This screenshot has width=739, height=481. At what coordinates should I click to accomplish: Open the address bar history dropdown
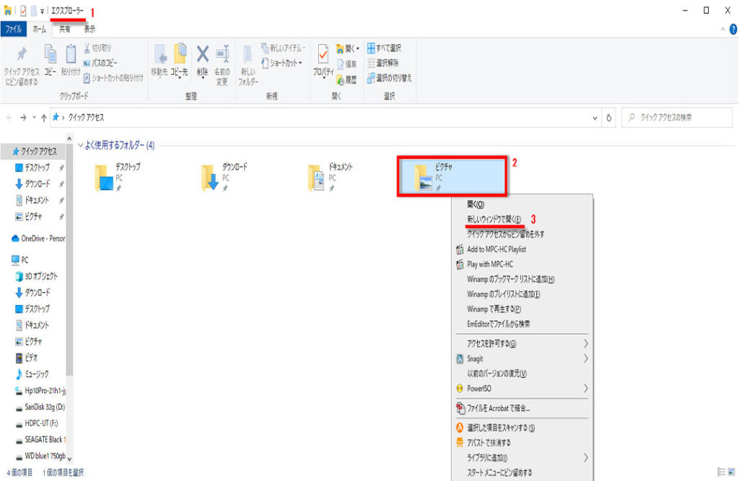[595, 118]
